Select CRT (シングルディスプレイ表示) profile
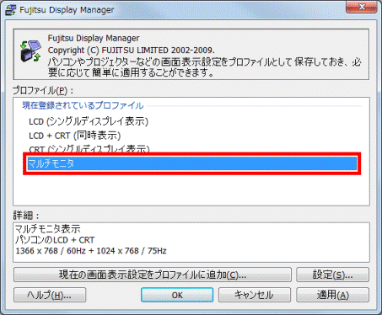 click(89, 148)
